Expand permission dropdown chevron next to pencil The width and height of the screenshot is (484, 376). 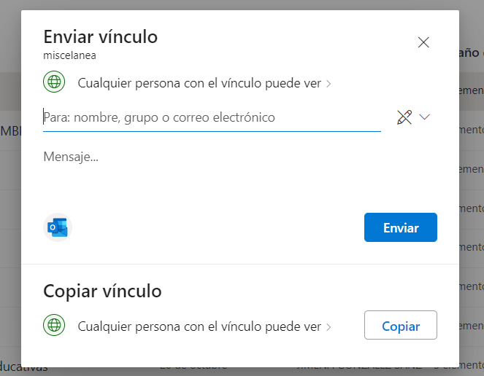(424, 117)
